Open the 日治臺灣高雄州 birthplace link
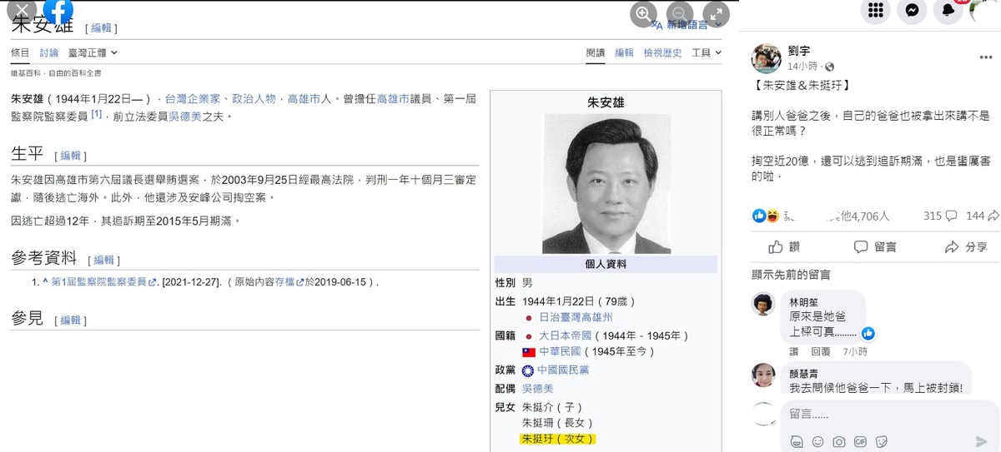This screenshot has height=452, width=1001. (576, 318)
